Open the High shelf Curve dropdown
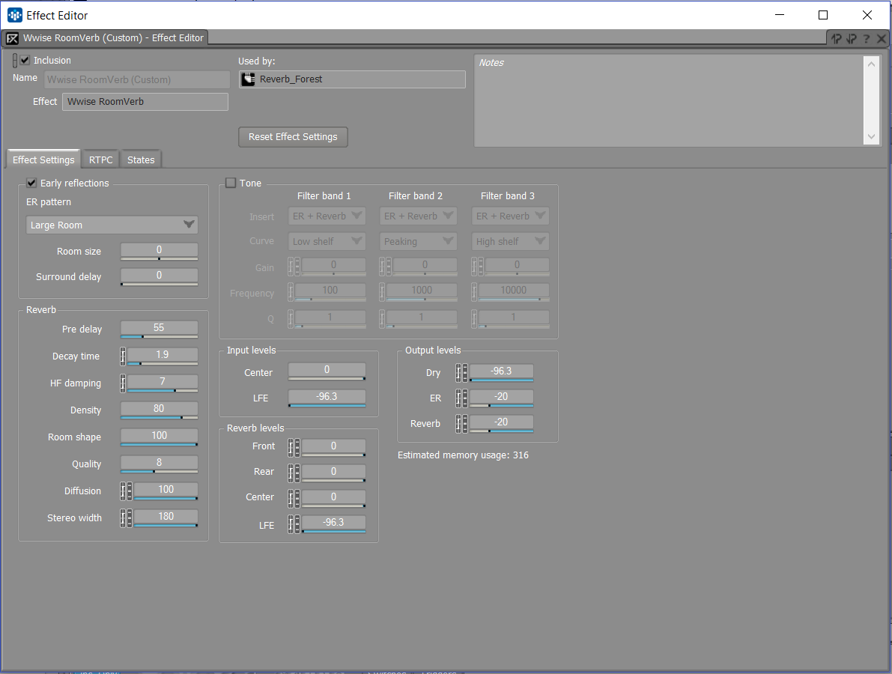 (510, 241)
